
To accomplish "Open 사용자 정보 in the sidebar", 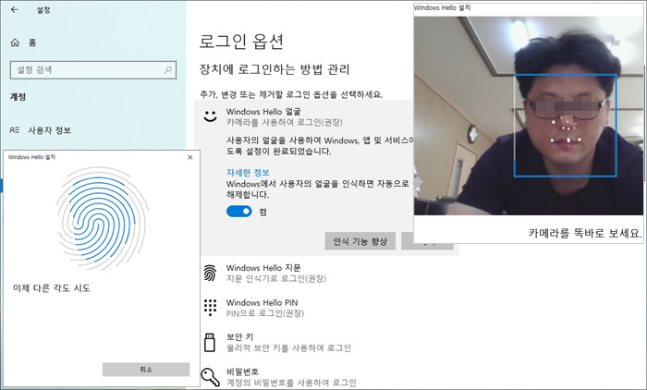I will (50, 130).
